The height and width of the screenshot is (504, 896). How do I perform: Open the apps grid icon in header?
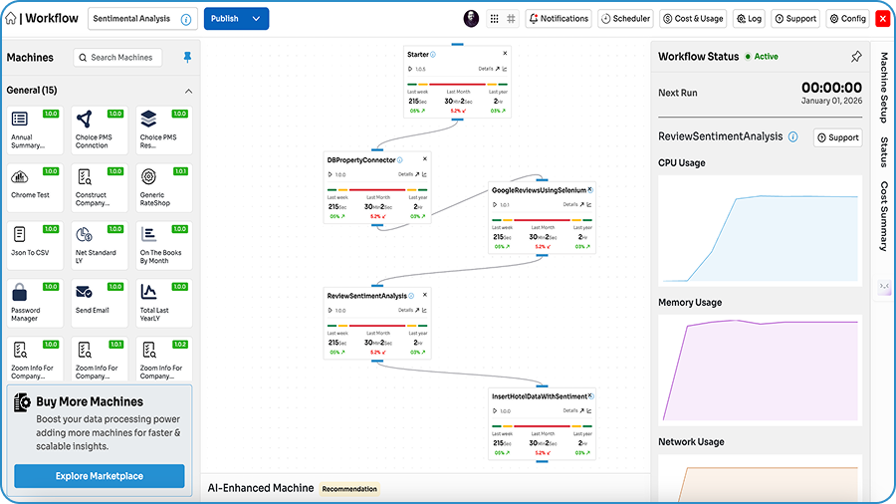tap(495, 19)
